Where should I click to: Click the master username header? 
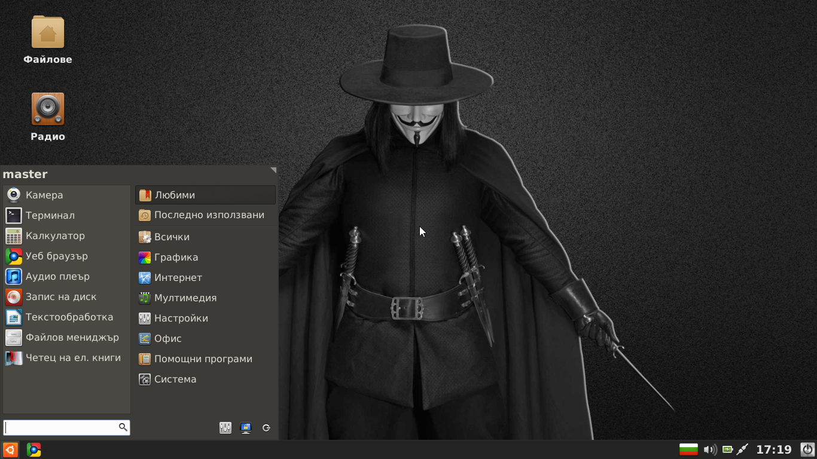25,175
